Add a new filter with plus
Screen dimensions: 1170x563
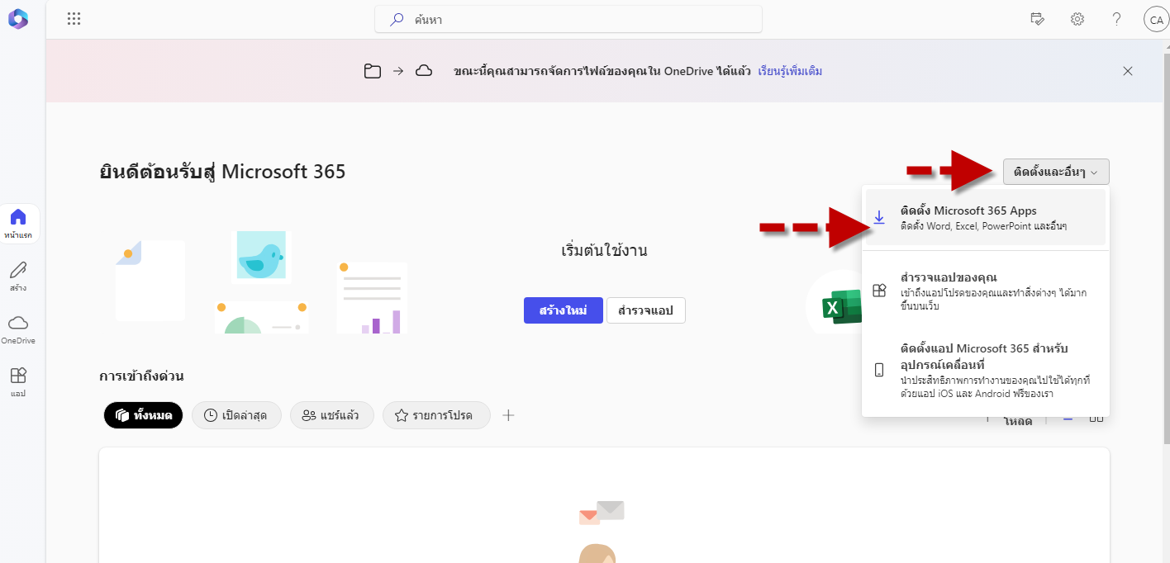509,415
